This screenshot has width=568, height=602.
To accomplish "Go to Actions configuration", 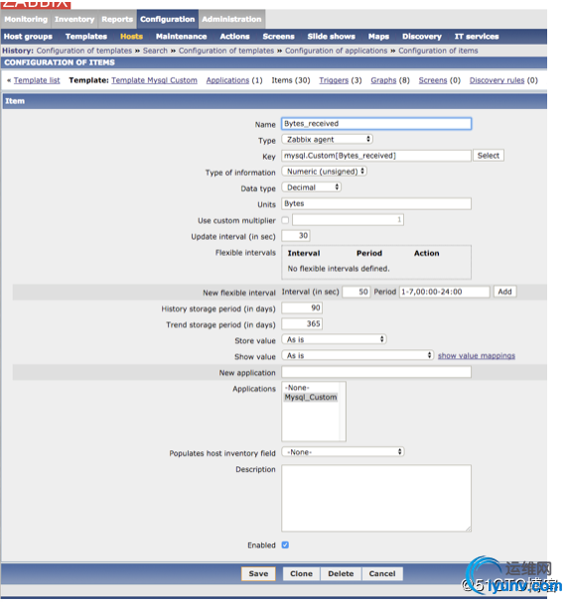I will [234, 37].
